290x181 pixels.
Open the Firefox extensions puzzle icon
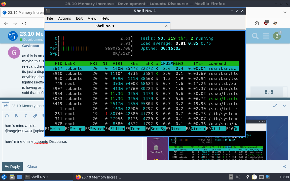pos(257,23)
